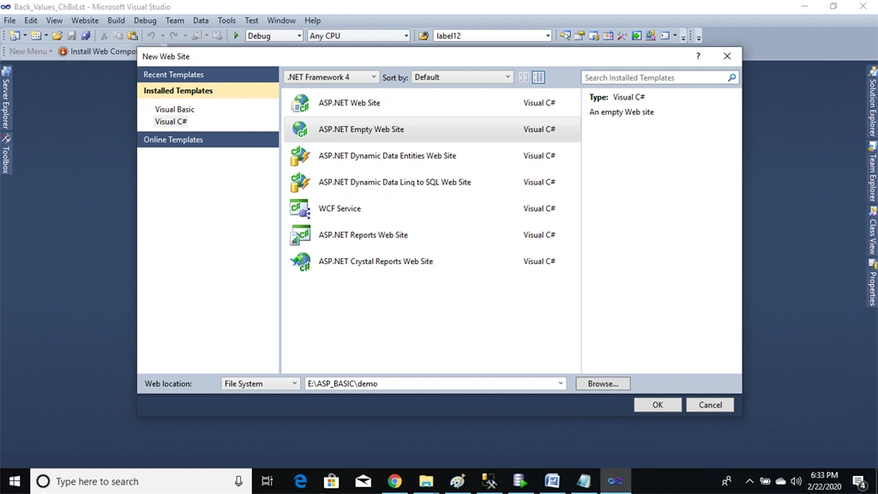This screenshot has width=878, height=494.
Task: Select Online Templates section
Action: [x=207, y=140]
